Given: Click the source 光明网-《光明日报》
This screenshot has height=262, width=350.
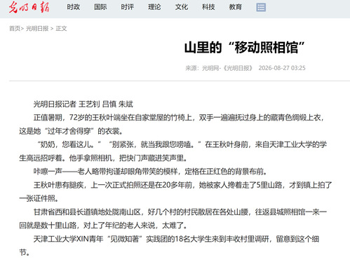Looking at the screenshot, I should (x=227, y=68).
